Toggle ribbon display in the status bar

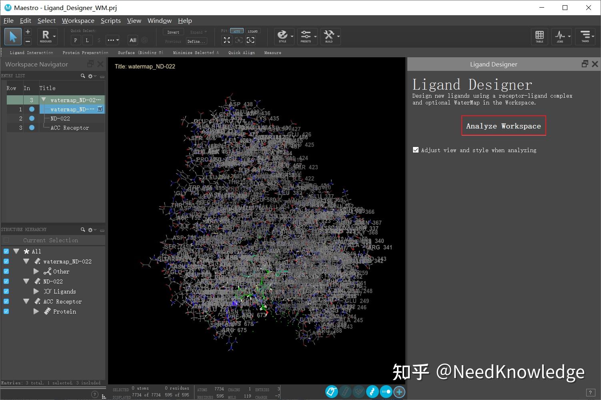pyautogui.click(x=372, y=392)
